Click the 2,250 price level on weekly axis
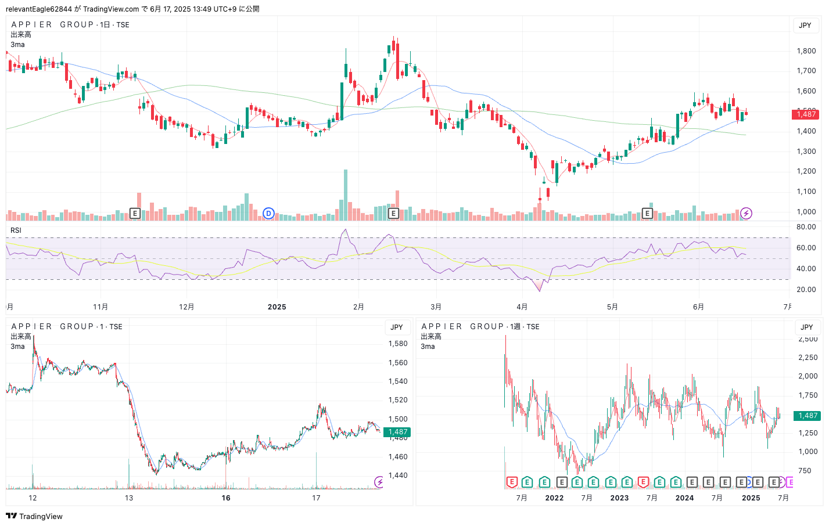Screen dimensions: 829x526 tap(808, 357)
